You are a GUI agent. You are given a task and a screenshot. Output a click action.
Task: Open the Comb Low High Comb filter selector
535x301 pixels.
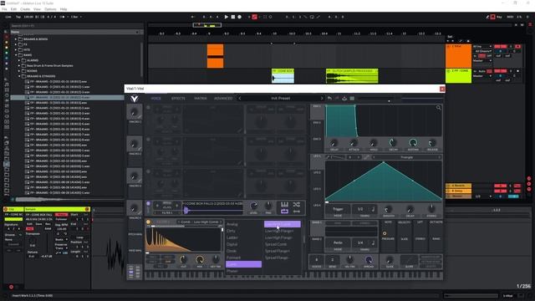point(201,222)
